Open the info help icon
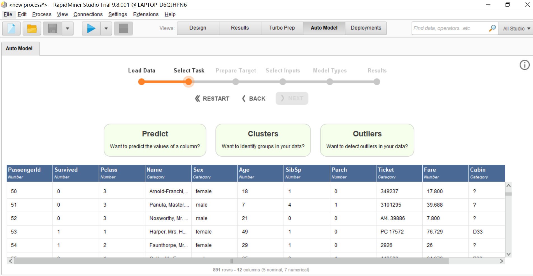This screenshot has height=276, width=533. 524,65
